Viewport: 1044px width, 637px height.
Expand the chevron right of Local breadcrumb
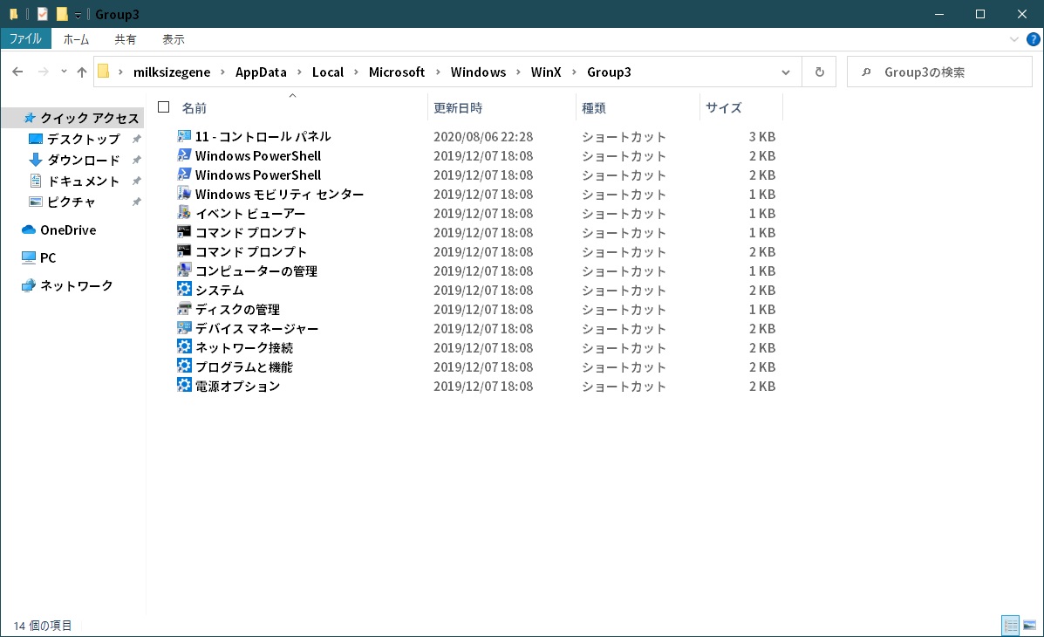356,72
